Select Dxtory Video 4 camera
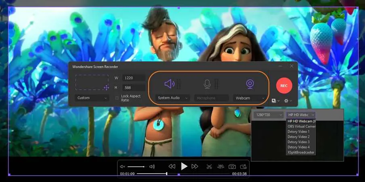The height and width of the screenshot is (182, 365). (x=301, y=147)
